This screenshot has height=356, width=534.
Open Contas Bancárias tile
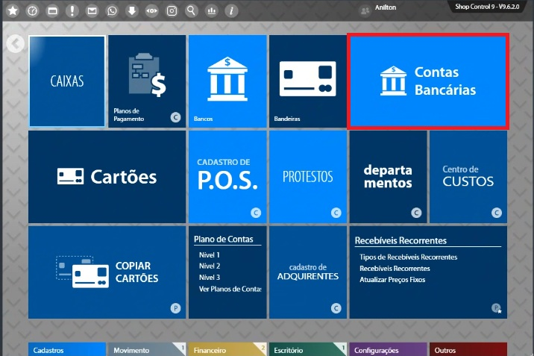click(x=428, y=81)
